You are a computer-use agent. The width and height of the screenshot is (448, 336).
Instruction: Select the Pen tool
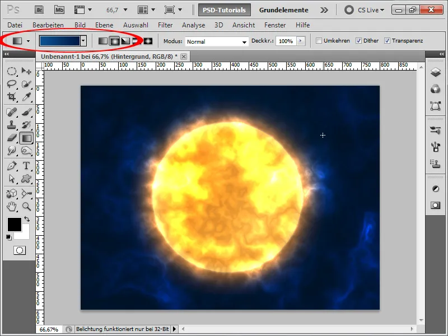click(x=11, y=166)
